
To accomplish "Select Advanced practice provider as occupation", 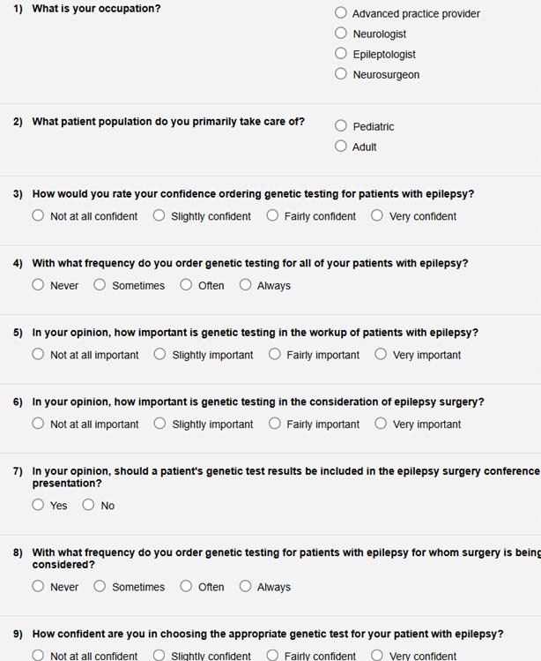I will (x=341, y=13).
